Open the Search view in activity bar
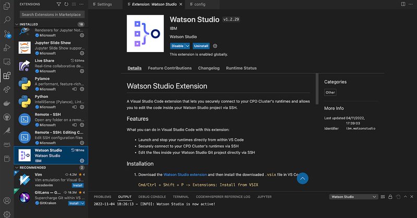The image size is (417, 218). 7,20
